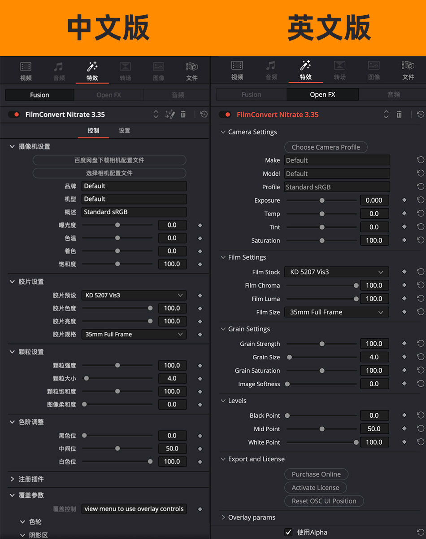Click Film Chroma slider handle
This screenshot has width=426, height=539.
356,285
